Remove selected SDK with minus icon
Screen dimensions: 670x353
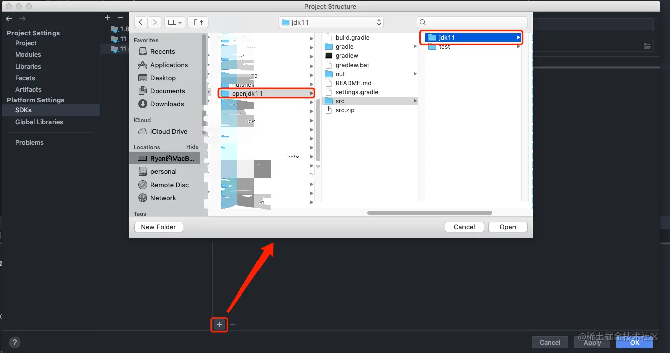pos(120,18)
